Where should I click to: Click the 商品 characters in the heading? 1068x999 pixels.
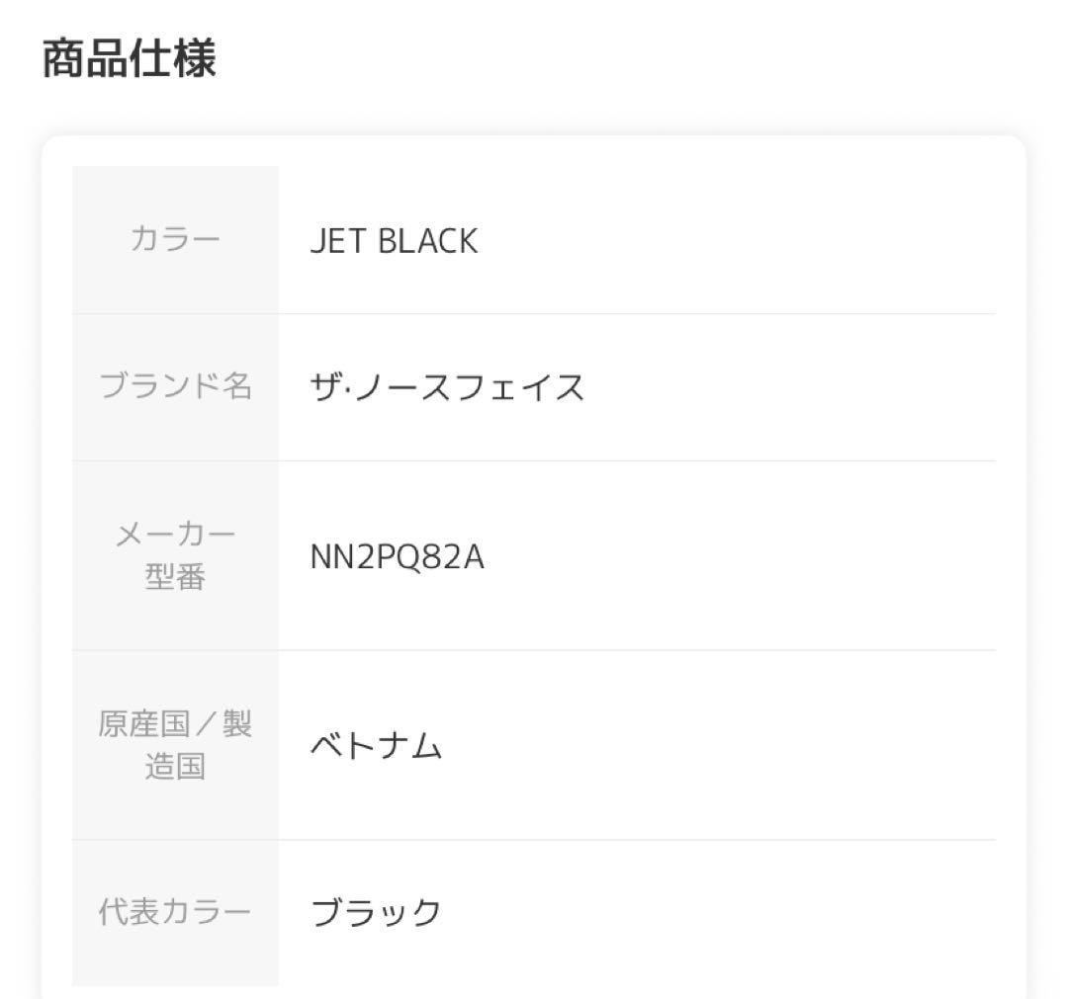click(x=85, y=59)
